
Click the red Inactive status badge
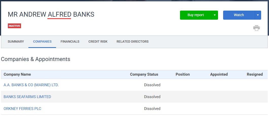(x=14, y=26)
